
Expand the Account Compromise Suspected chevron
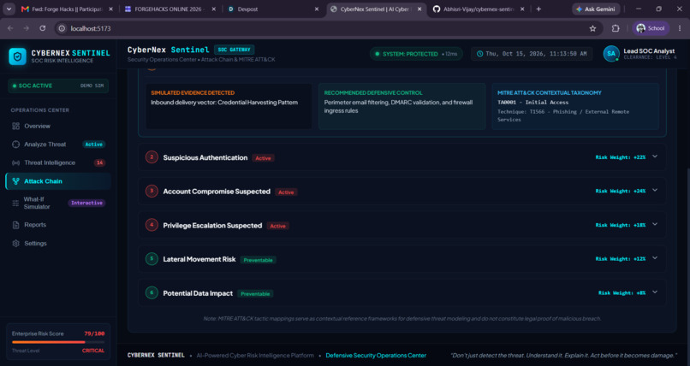click(655, 190)
